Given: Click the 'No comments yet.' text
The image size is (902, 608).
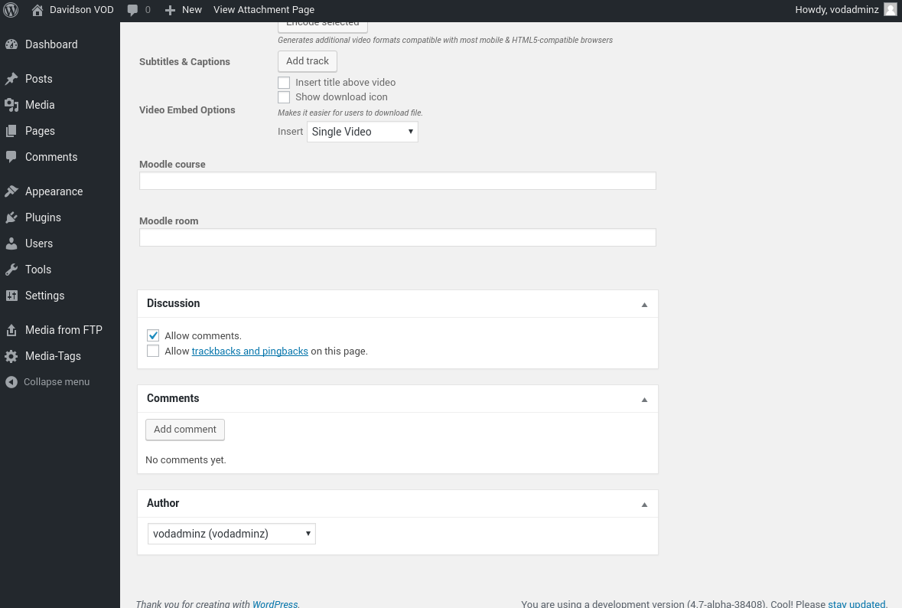Looking at the screenshot, I should (x=186, y=460).
